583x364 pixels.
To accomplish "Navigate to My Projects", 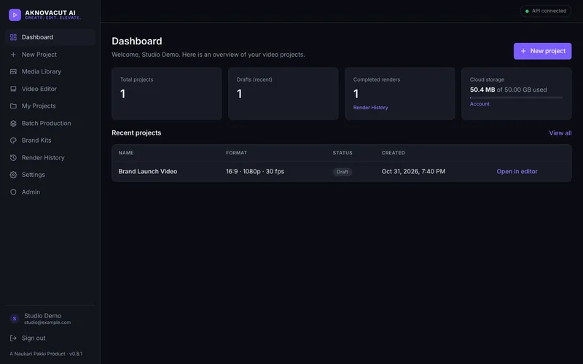I will point(50,106).
